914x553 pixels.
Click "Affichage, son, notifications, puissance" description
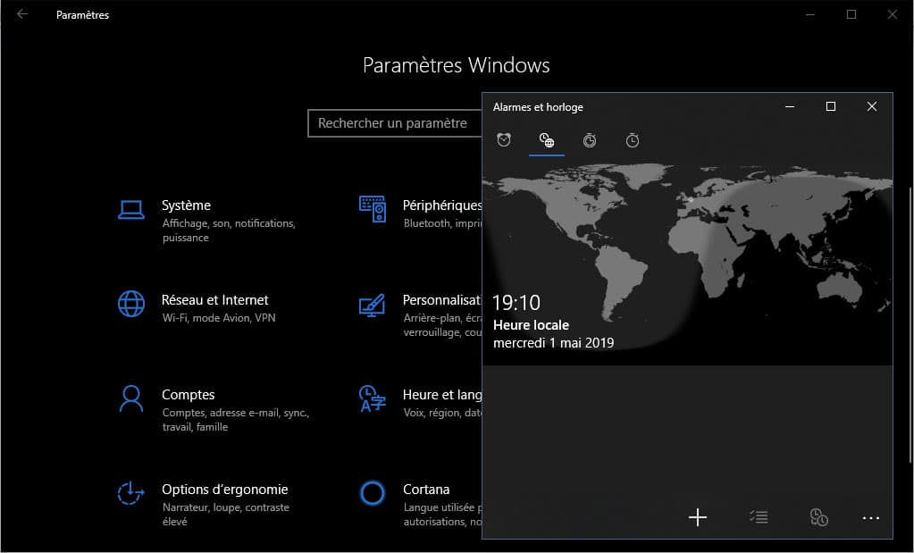pyautogui.click(x=229, y=230)
